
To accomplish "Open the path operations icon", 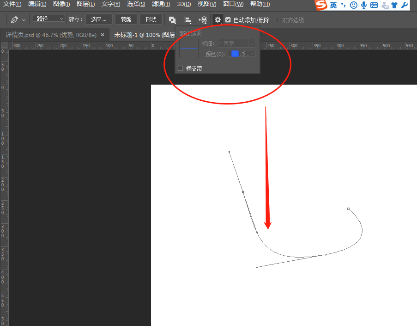I will pos(172,20).
